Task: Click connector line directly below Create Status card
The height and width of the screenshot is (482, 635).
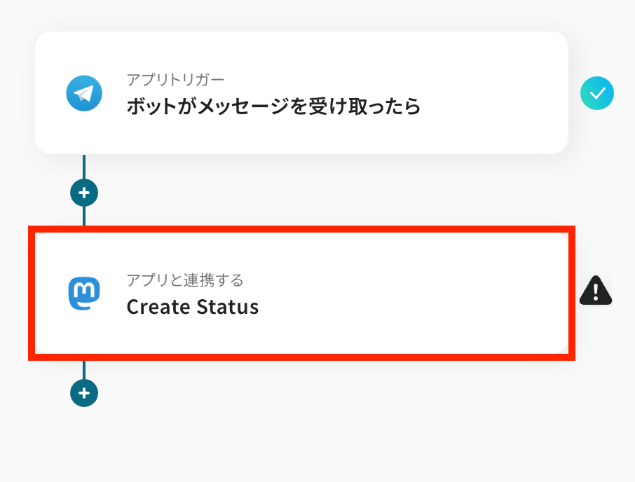Action: [x=84, y=371]
